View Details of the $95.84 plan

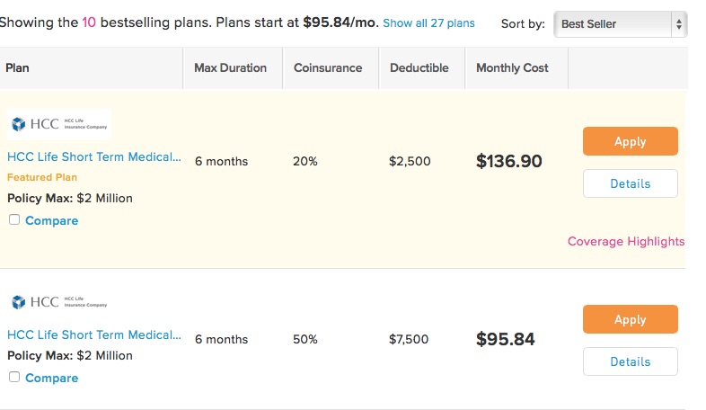(630, 361)
